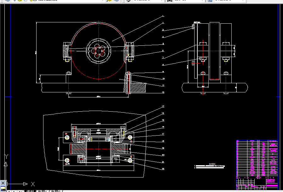Click the central hub of front view wheel

(x=99, y=51)
